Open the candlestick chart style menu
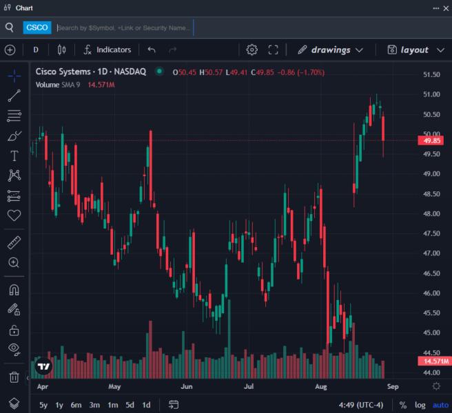Screen dimensions: 452x413 (61, 50)
